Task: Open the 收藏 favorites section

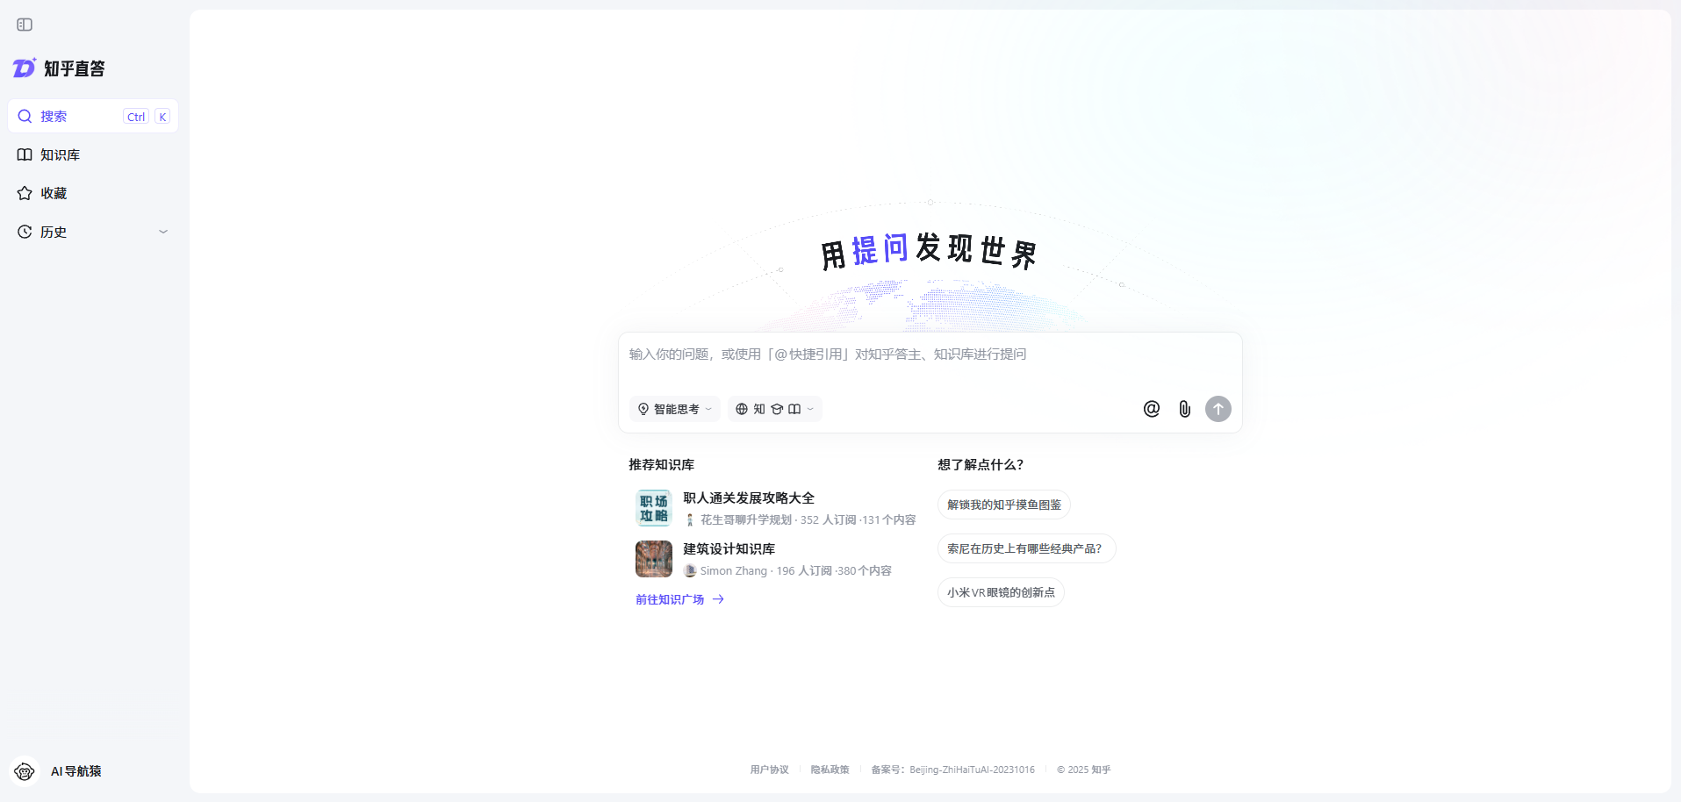Action: [x=53, y=193]
